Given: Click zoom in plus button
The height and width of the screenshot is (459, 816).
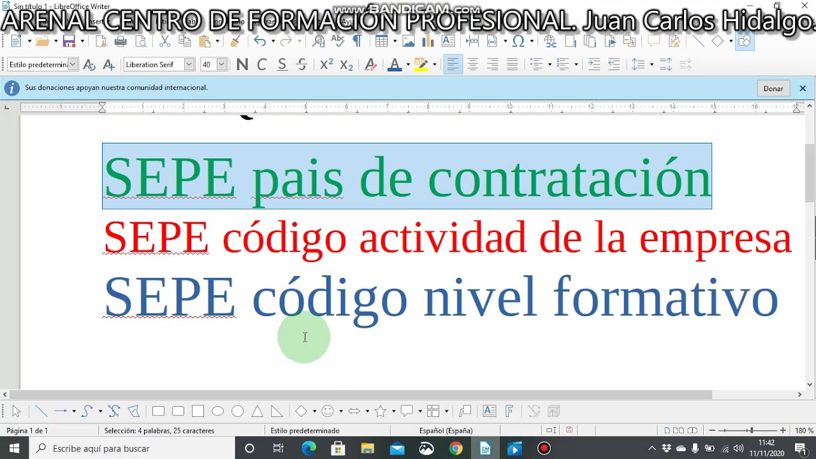Looking at the screenshot, I should 783,430.
